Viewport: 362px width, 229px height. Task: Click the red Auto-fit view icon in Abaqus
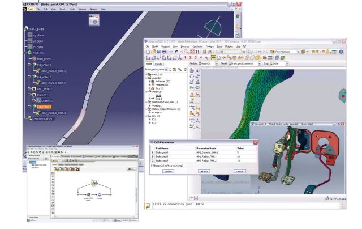pyautogui.click(x=192, y=52)
